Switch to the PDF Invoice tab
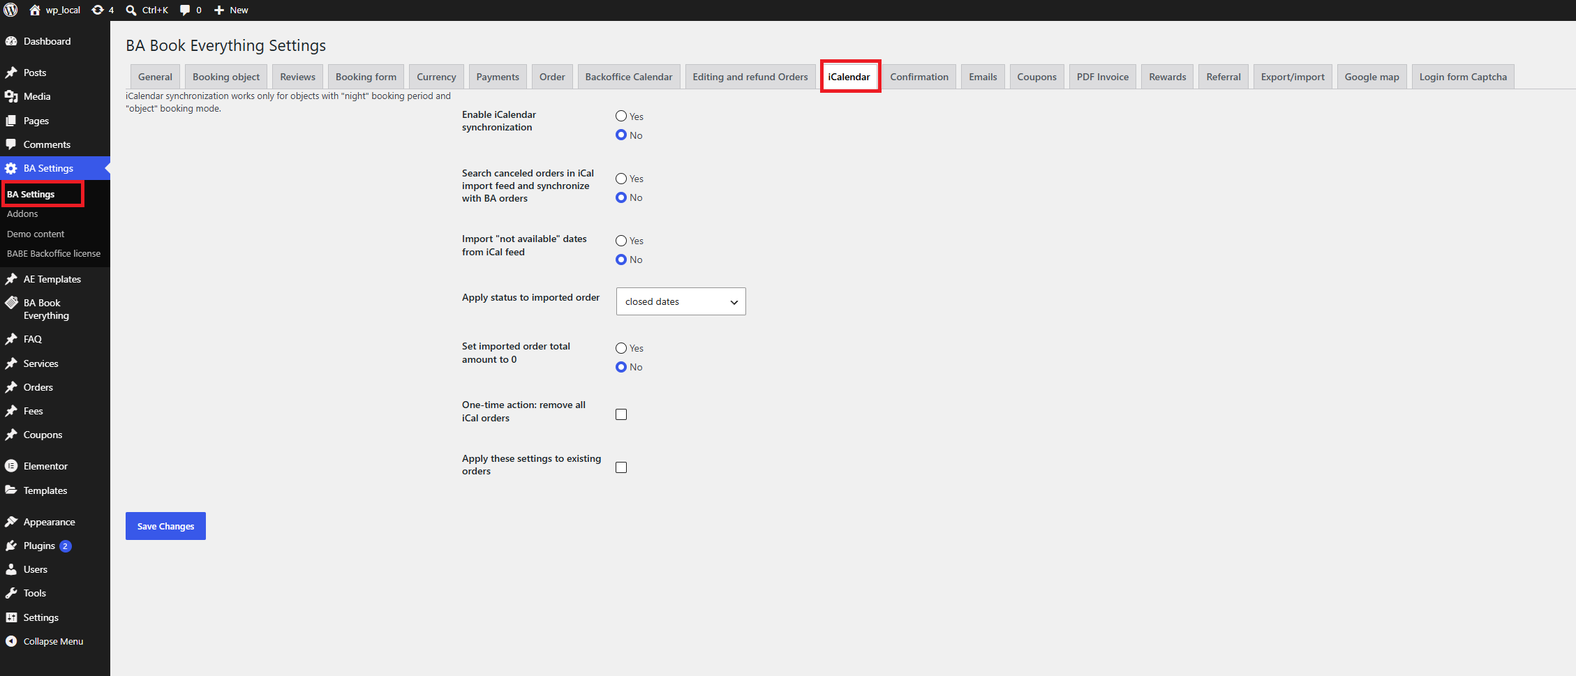This screenshot has width=1576, height=676. [1103, 77]
